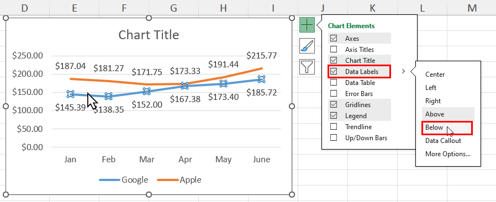
Task: Select column header G
Action: [x=173, y=8]
